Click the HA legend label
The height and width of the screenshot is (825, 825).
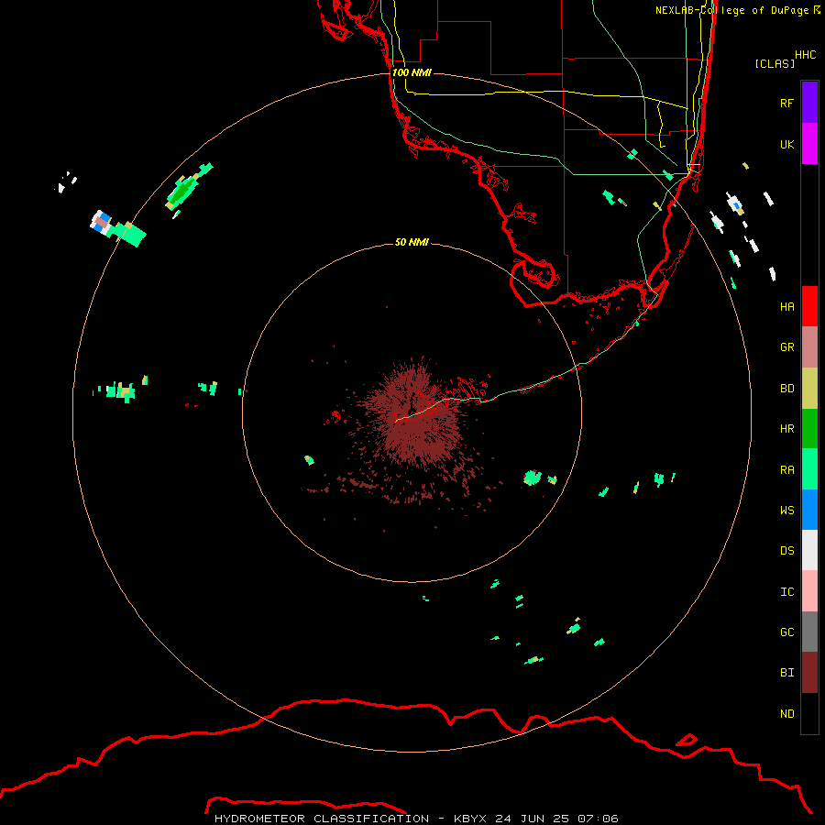coord(786,306)
